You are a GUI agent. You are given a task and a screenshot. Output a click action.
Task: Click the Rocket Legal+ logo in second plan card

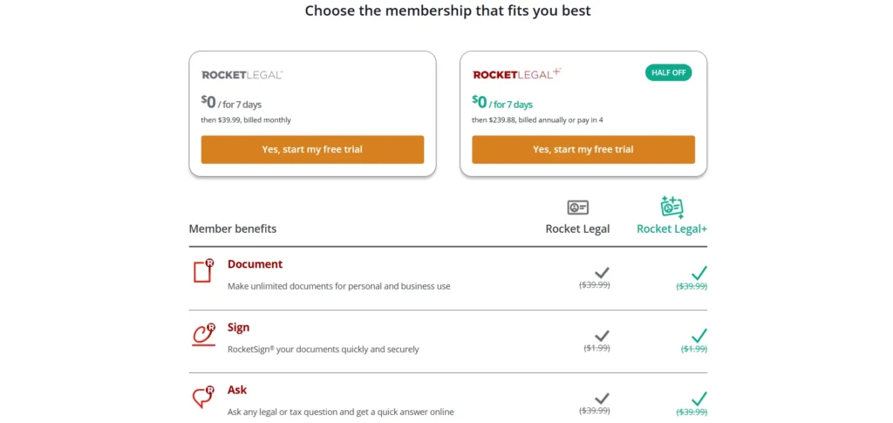[x=516, y=74]
